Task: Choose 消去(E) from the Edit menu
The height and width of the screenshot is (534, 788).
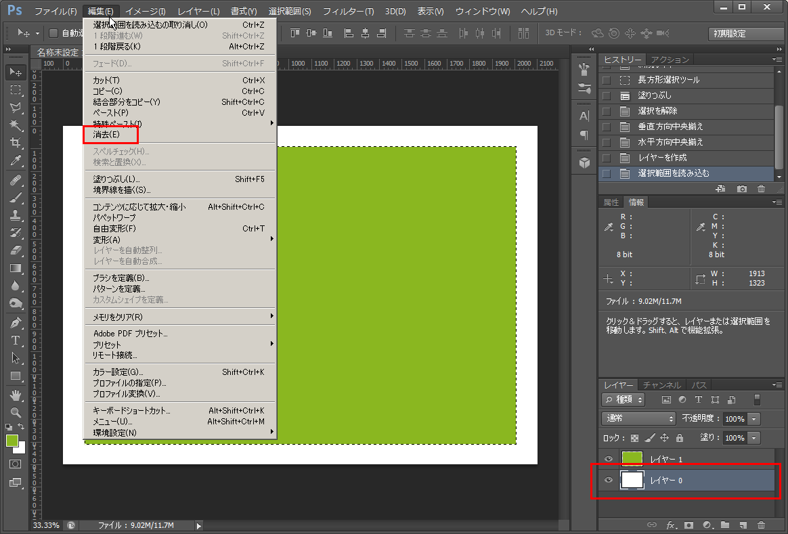Action: tap(106, 135)
